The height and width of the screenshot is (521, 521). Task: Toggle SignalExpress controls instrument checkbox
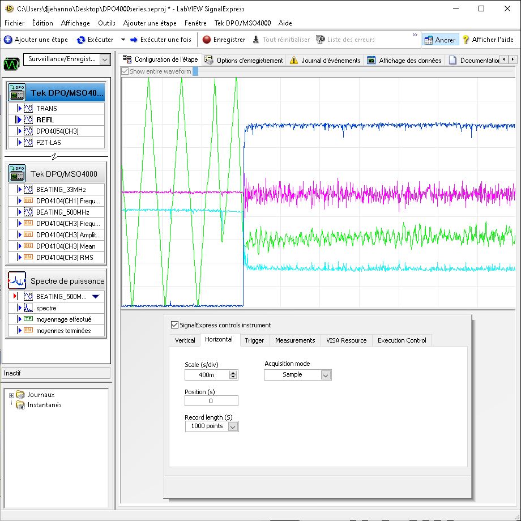tap(174, 325)
